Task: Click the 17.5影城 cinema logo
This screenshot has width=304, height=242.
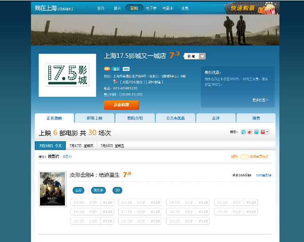Action: pyautogui.click(x=67, y=75)
